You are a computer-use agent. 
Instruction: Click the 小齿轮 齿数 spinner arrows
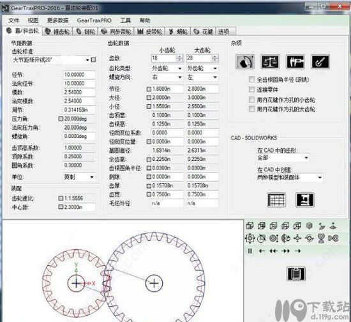pos(179,58)
